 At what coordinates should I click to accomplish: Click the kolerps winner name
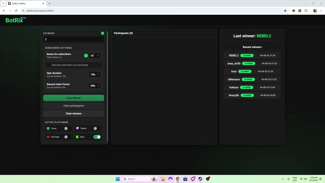[234, 87]
